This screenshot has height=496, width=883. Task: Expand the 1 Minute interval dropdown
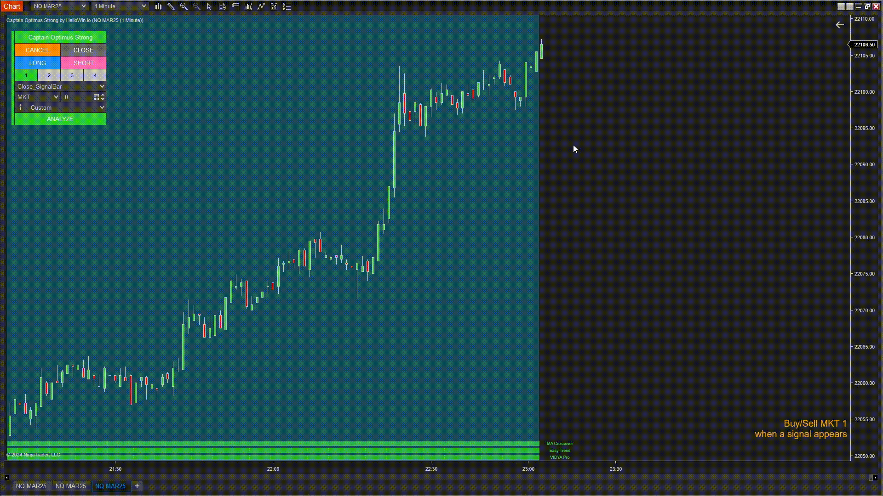click(x=120, y=6)
